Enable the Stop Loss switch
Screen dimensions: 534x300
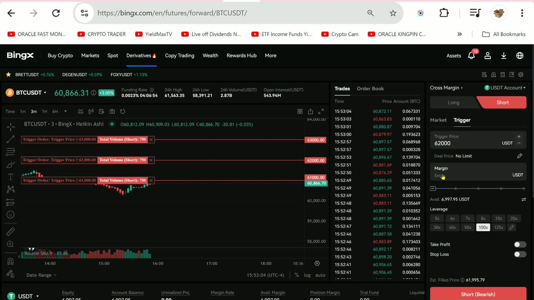[x=520, y=254]
